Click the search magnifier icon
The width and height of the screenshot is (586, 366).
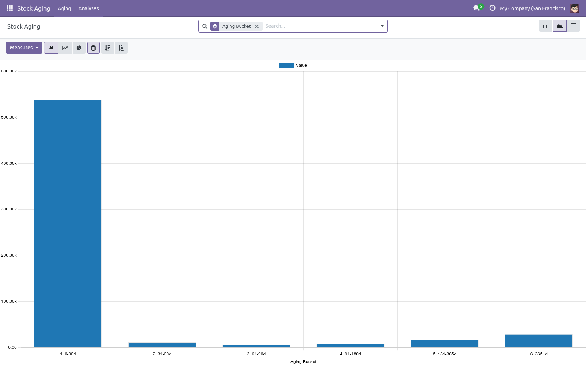pyautogui.click(x=205, y=26)
